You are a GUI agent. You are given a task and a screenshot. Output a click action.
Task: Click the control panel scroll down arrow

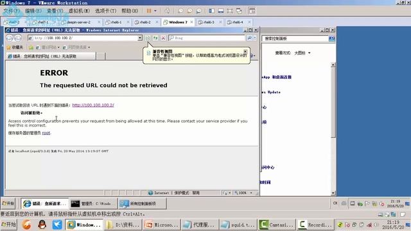(333, 193)
